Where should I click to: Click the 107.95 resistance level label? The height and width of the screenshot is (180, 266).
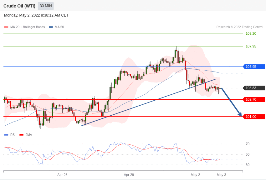point(251,46)
